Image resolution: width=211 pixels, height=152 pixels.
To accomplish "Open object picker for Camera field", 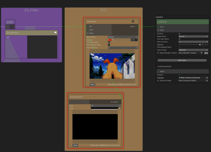I will (x=207, y=78).
